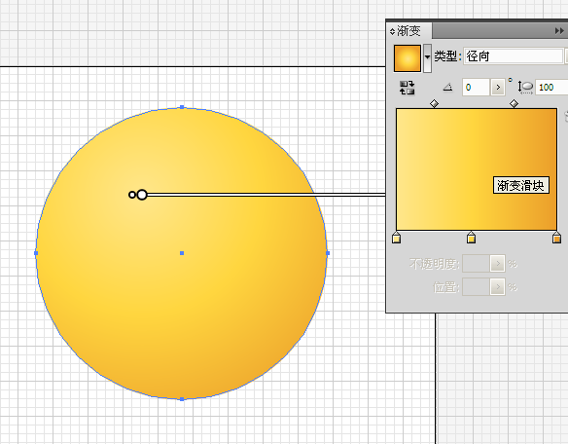Collapse the panel with the double-arrow icon
The width and height of the screenshot is (568, 444).
pyautogui.click(x=559, y=31)
